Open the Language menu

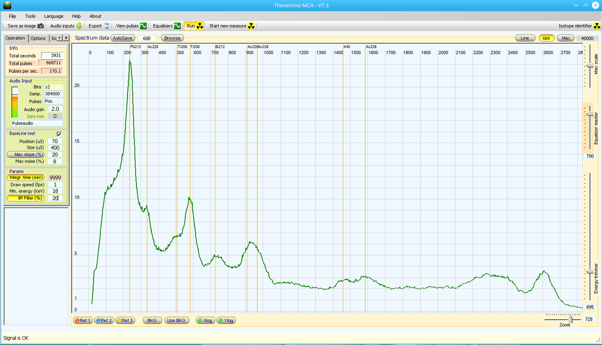click(x=54, y=16)
